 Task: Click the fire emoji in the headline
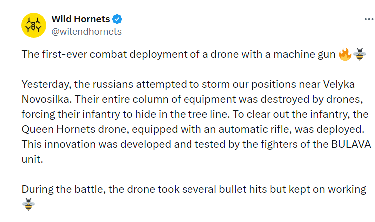[345, 54]
